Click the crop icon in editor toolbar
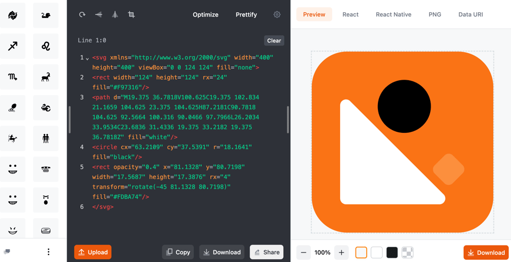The width and height of the screenshot is (511, 262). coord(131,15)
